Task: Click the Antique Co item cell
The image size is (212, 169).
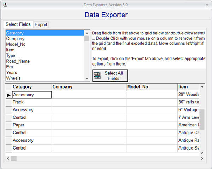Action: (188, 133)
